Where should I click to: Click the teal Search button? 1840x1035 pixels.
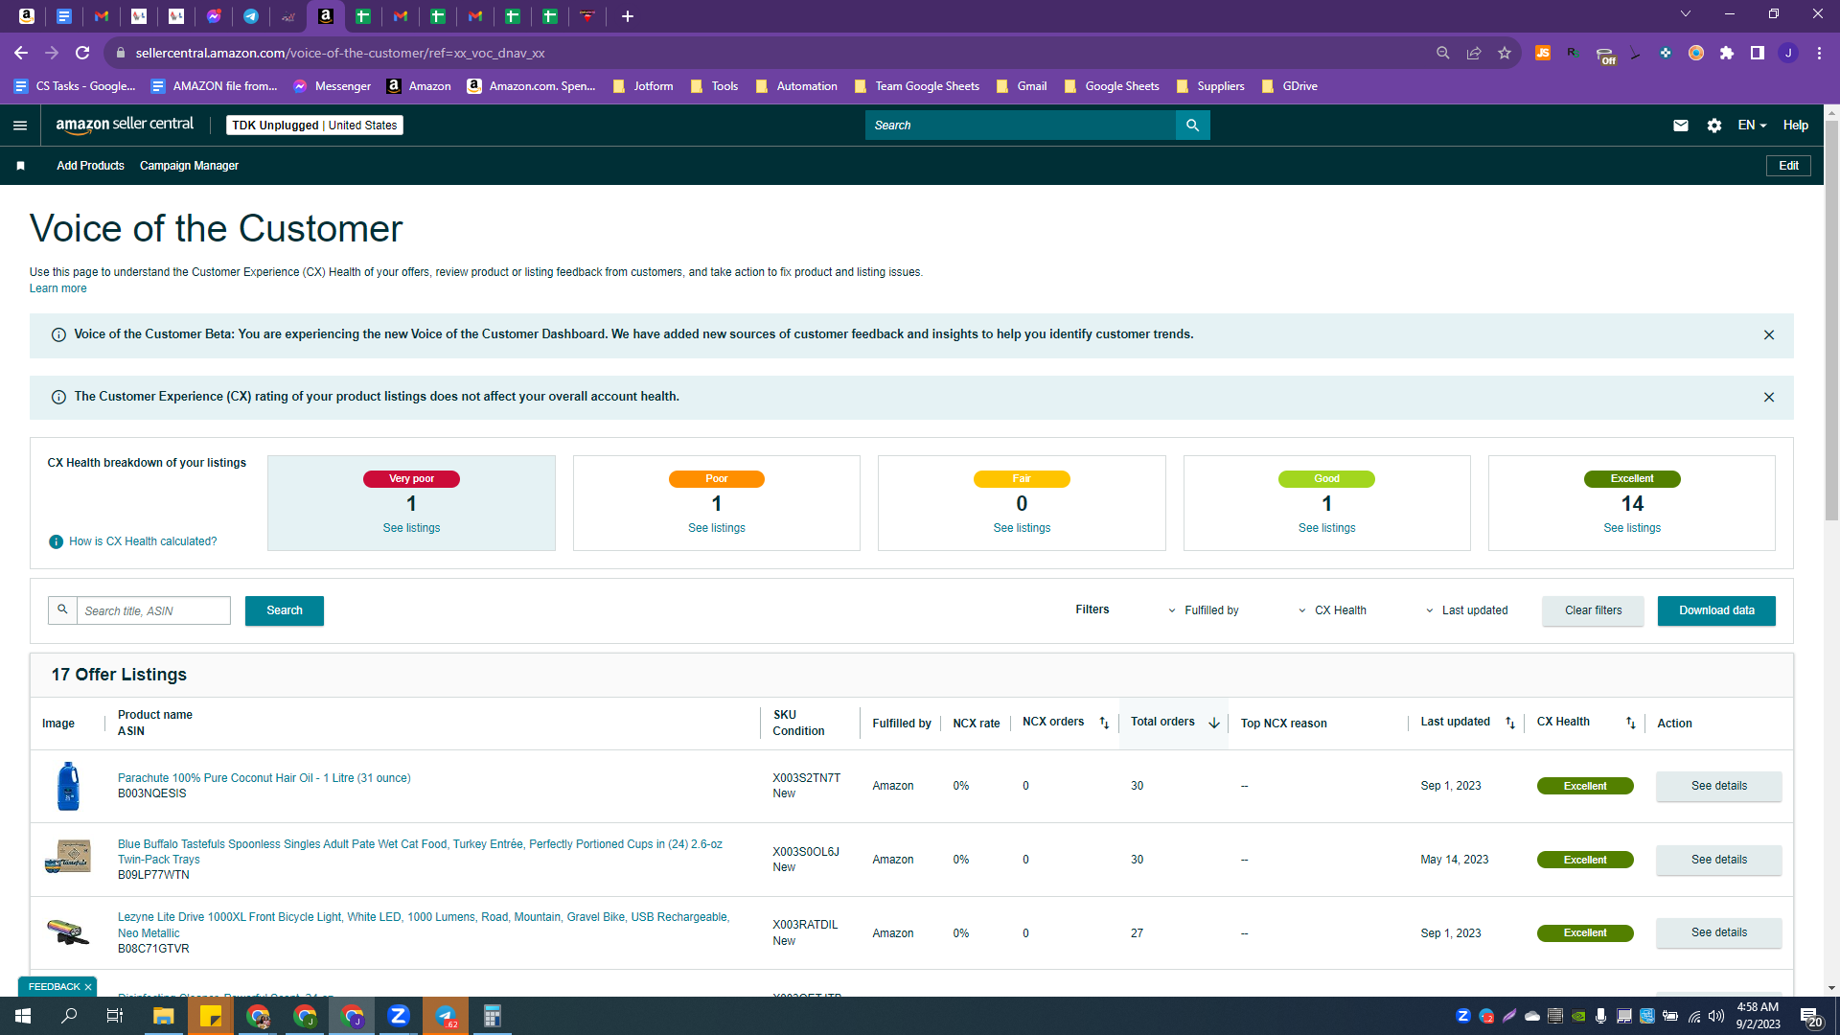coord(285,611)
